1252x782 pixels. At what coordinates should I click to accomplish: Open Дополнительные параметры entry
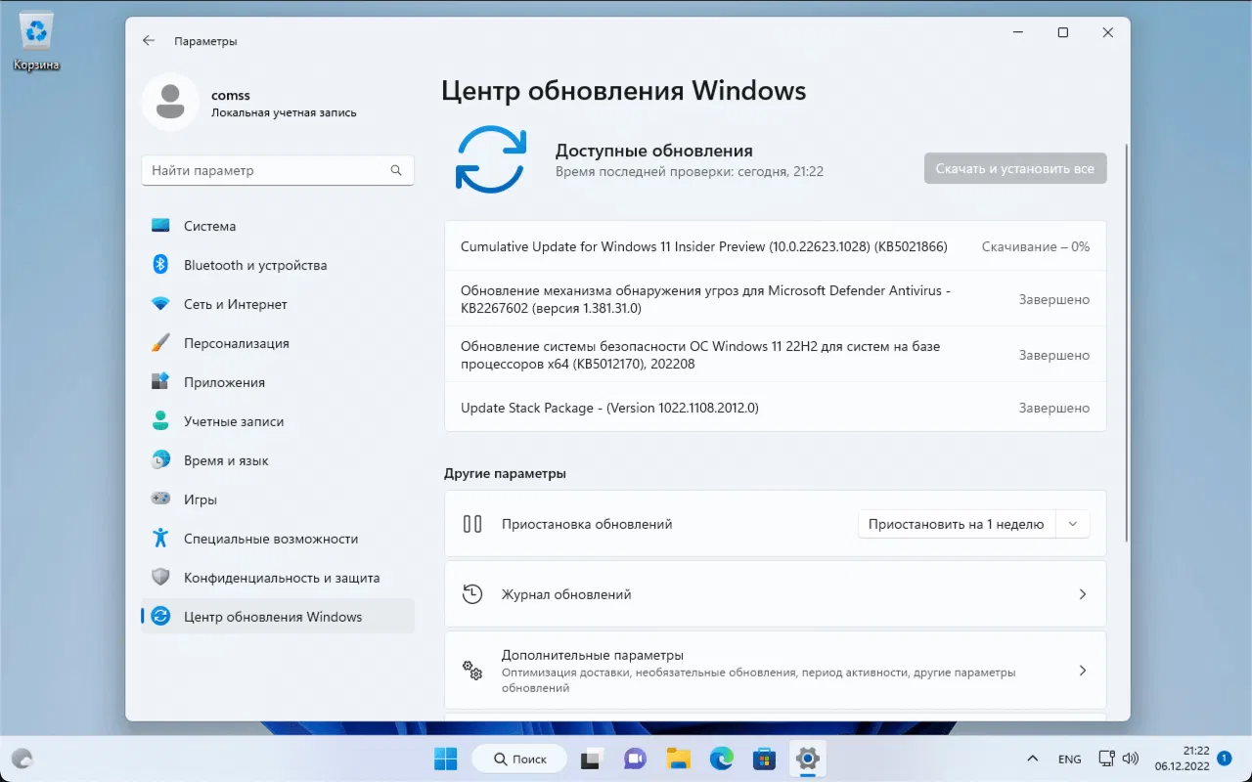coord(776,671)
